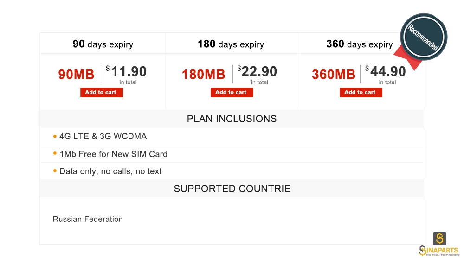The width and height of the screenshot is (464, 258).
Task: Select the 90 days expiry header
Action: pyautogui.click(x=103, y=44)
